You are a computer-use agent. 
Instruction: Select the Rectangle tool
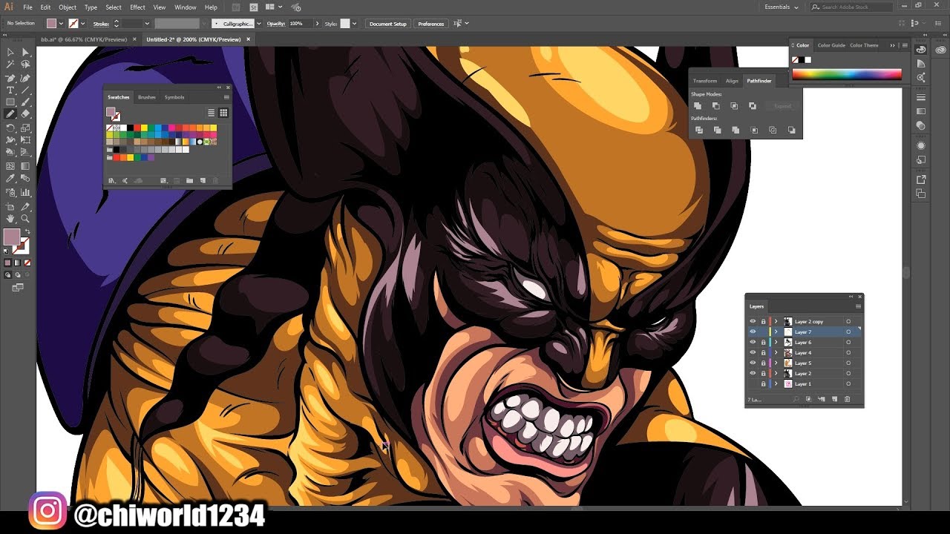(10, 102)
